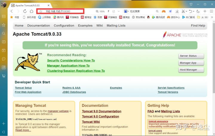The width and height of the screenshot is (215, 136).
Task: Open the news sidebar icon
Action: pyautogui.click(x=4, y=17)
